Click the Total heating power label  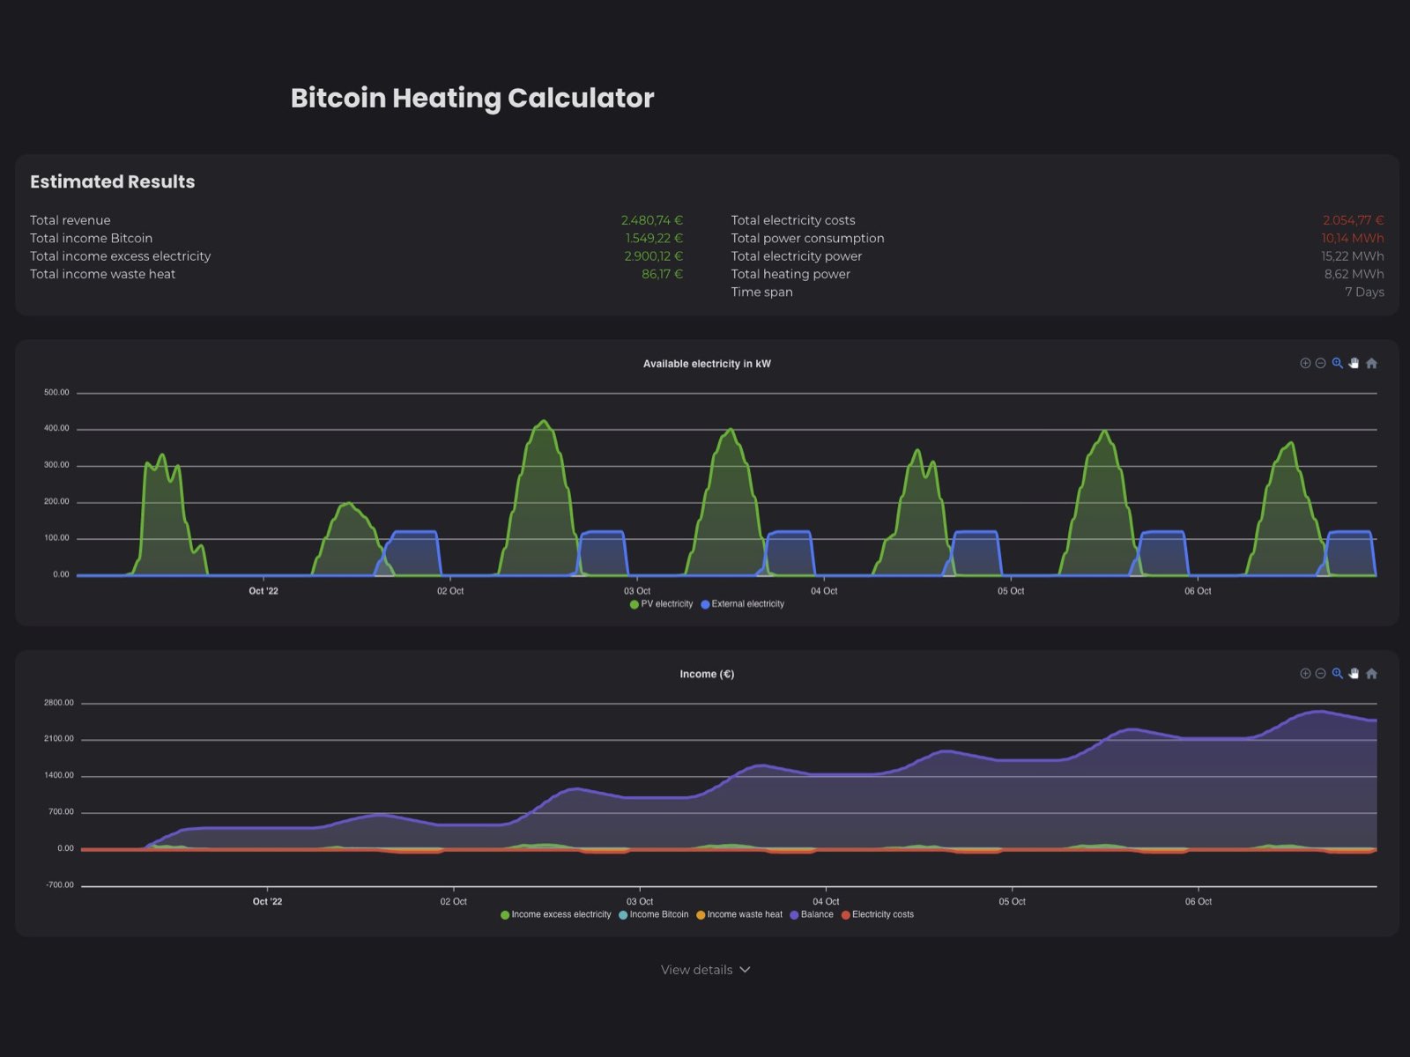tap(790, 274)
